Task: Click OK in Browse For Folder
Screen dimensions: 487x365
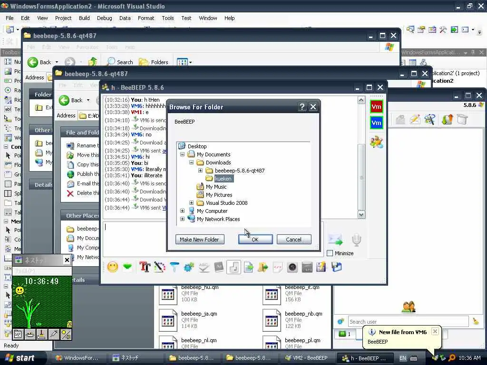Action: coord(255,240)
